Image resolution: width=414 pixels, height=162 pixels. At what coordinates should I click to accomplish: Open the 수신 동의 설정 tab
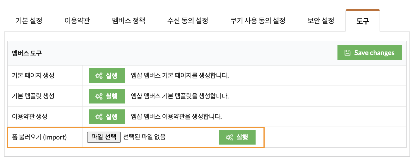point(188,21)
